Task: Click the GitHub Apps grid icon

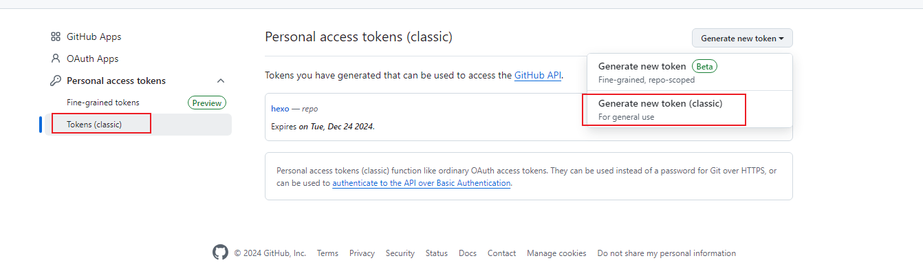Action: click(x=56, y=36)
